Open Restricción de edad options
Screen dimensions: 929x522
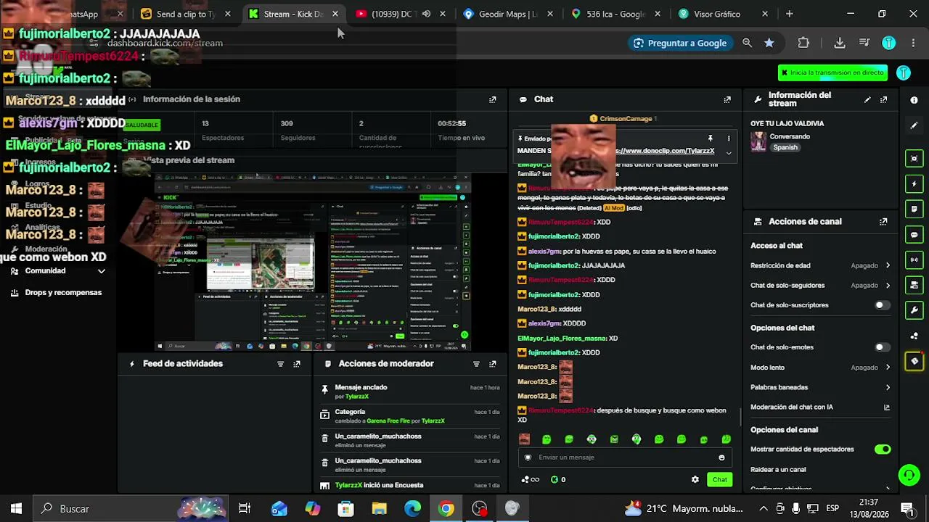[x=820, y=265]
